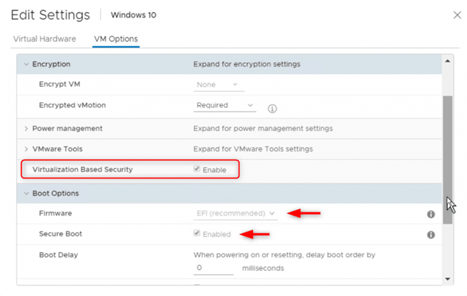
Task: Collapse the Boot Options section
Action: (26, 193)
